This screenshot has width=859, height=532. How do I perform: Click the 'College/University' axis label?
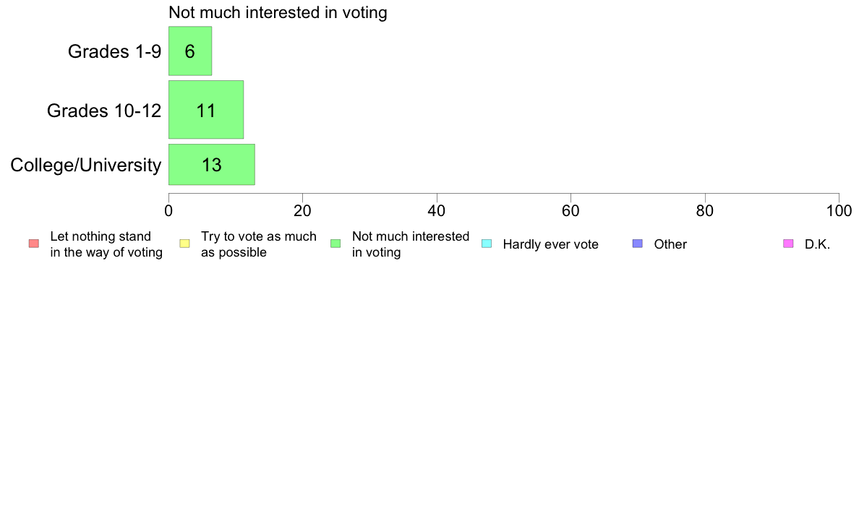pos(86,165)
